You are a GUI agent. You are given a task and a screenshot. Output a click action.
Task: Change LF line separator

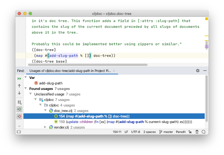point(126,132)
